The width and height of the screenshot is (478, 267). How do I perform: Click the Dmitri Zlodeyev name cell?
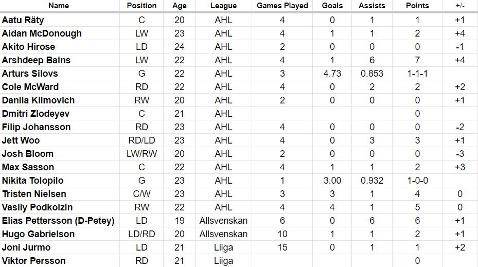(36, 114)
